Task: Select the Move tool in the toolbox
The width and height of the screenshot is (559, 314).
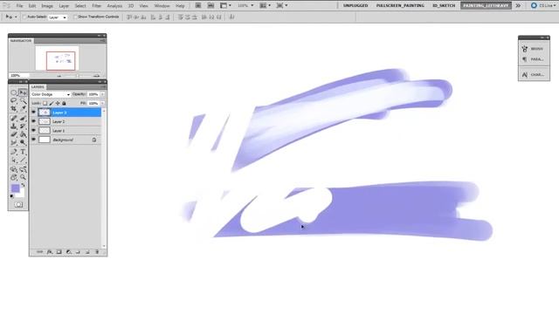Action: point(23,92)
